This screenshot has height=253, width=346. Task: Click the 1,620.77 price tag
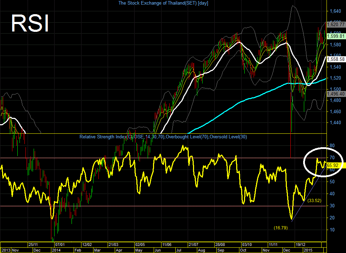click(336, 24)
